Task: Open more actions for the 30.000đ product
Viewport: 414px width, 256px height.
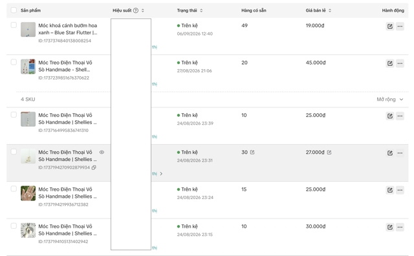Action: pos(400,227)
